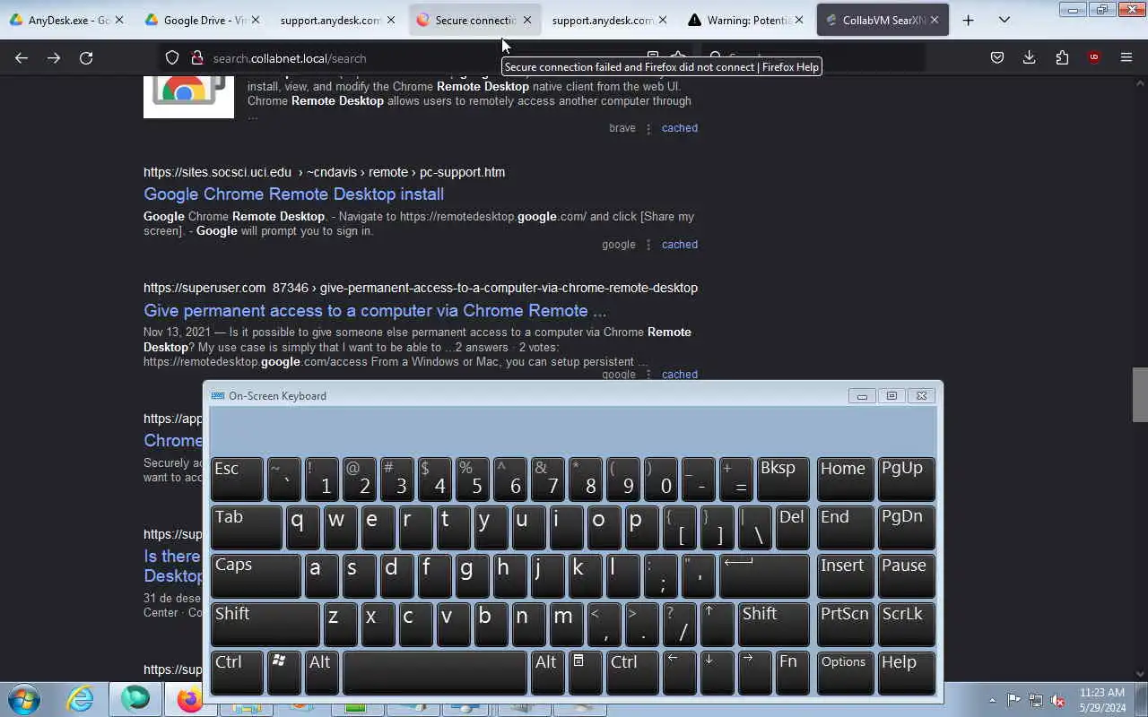
Task: Switch to the AnyDesk.exe tab
Action: [67, 20]
